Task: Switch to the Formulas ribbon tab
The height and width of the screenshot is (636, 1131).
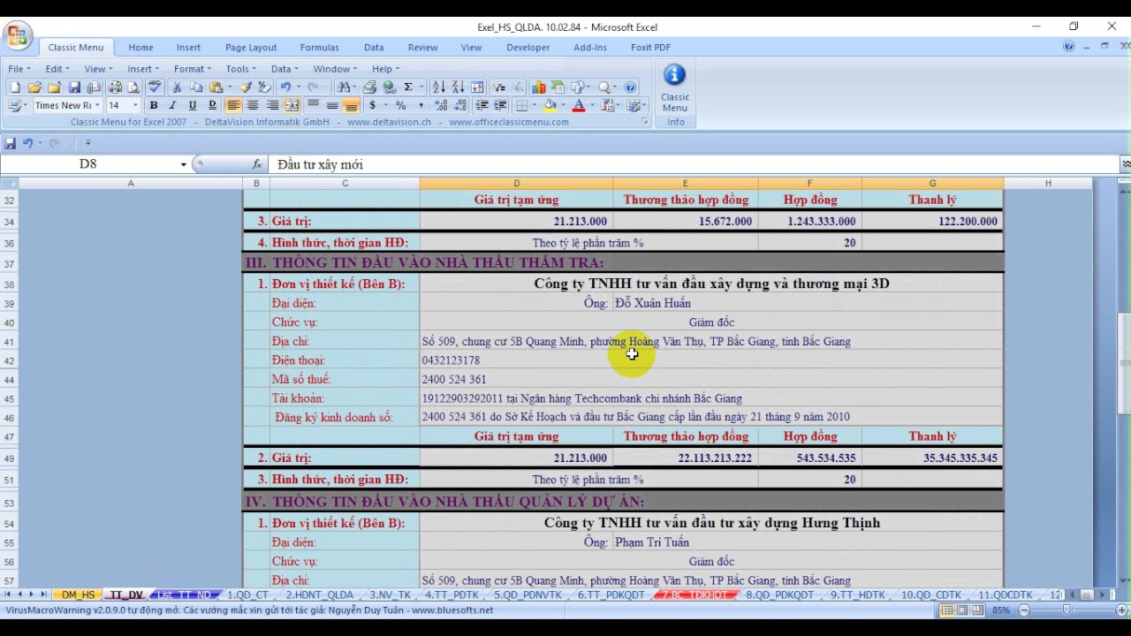Action: (x=320, y=48)
